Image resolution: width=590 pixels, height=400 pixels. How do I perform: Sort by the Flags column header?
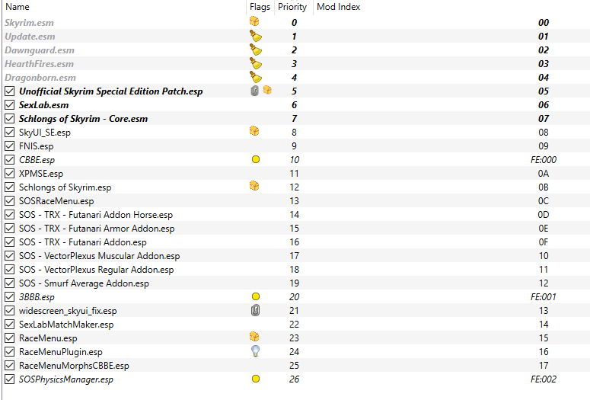tap(260, 7)
